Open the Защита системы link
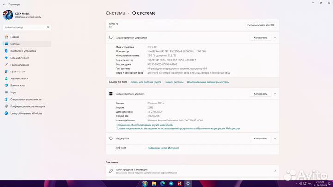The image size is (333, 187). click(x=174, y=82)
